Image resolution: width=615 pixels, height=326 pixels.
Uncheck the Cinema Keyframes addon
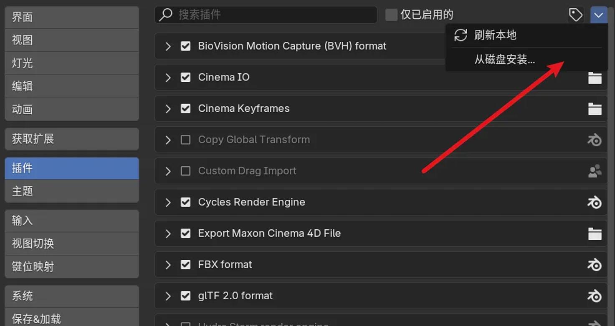(x=186, y=108)
